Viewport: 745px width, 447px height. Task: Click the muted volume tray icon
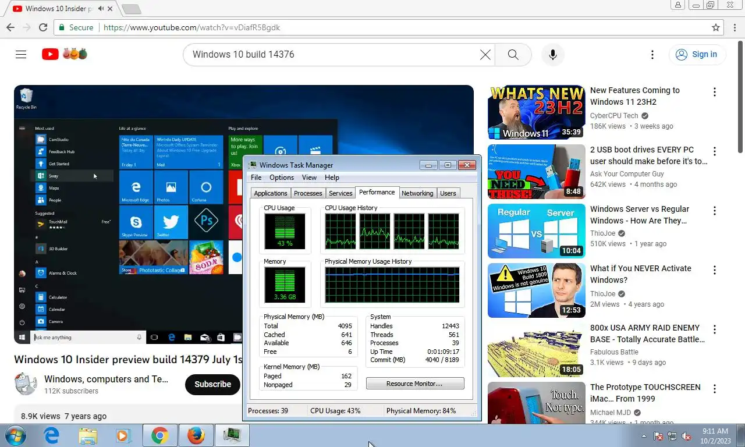click(x=686, y=436)
